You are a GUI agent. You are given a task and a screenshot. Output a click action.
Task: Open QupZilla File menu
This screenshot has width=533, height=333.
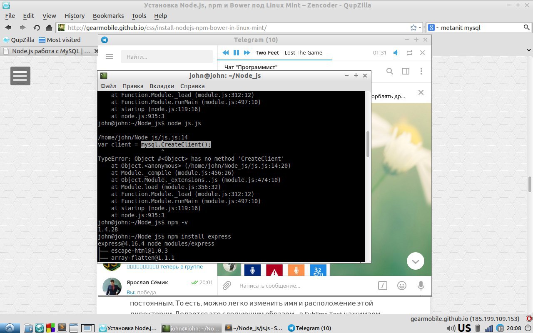10,16
